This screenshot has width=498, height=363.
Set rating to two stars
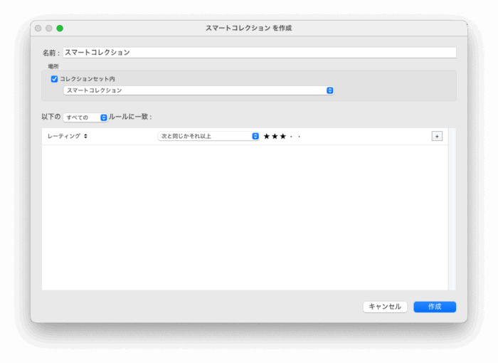click(x=275, y=136)
